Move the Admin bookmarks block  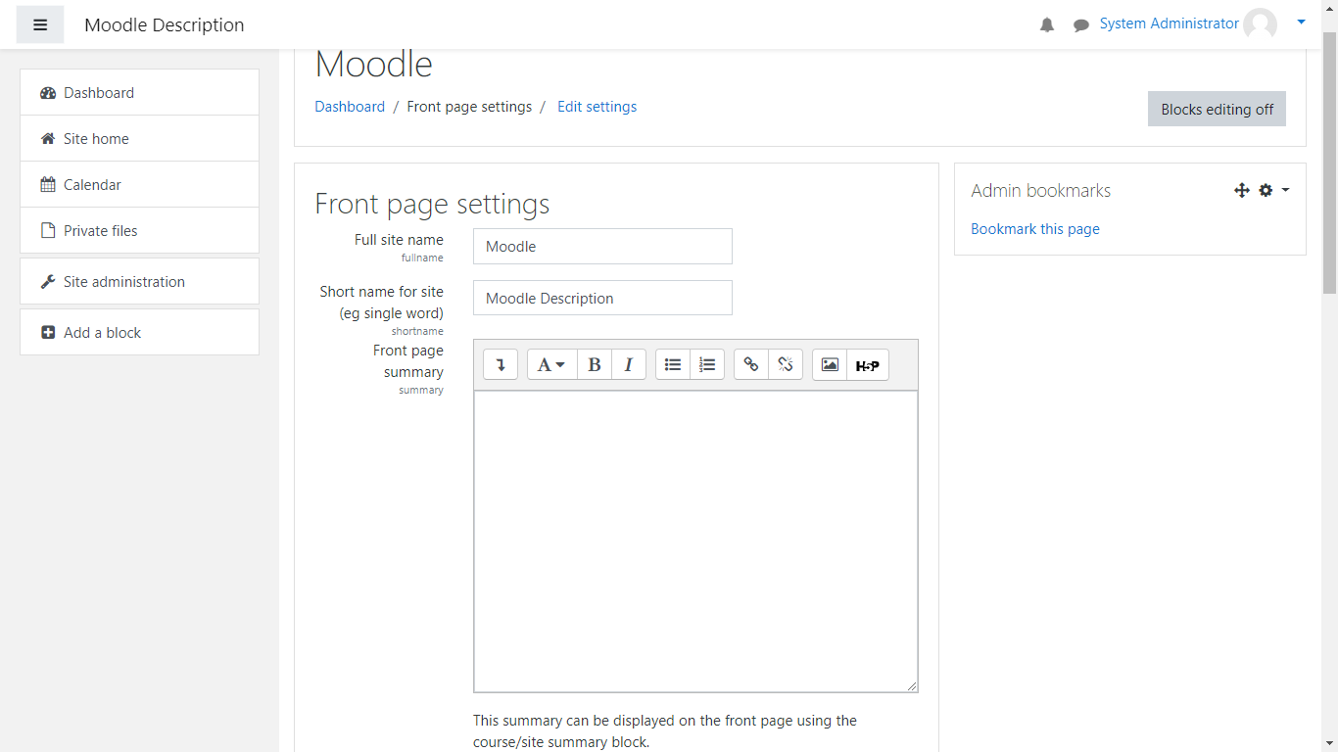coord(1241,191)
